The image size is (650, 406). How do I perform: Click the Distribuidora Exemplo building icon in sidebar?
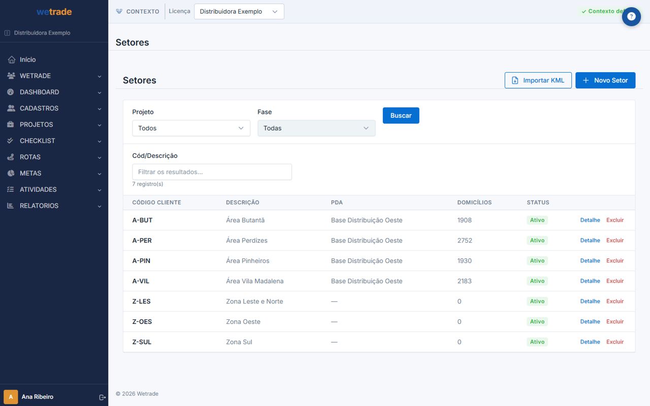(7, 33)
